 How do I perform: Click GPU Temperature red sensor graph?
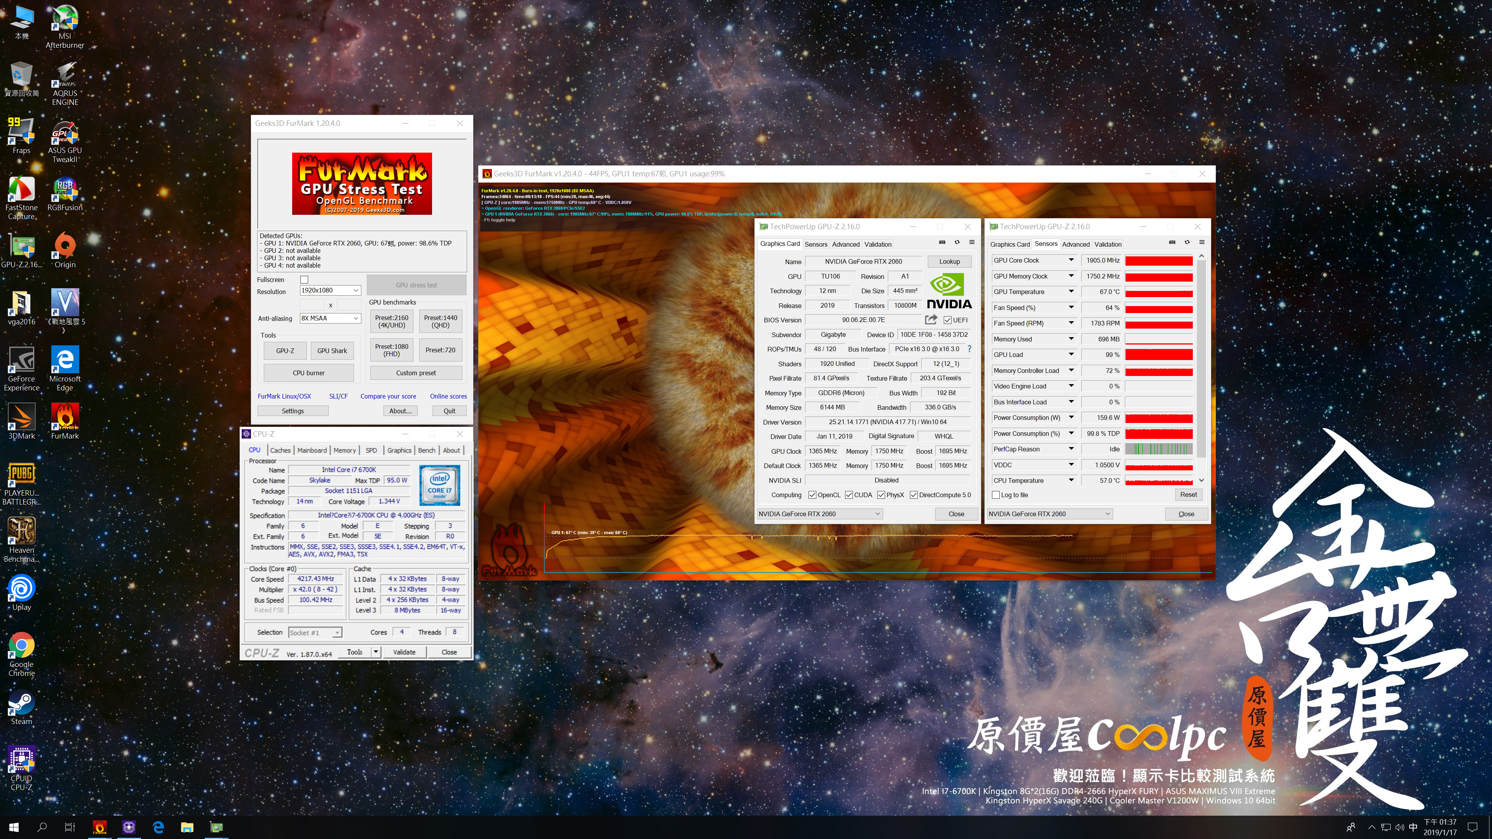[1158, 292]
